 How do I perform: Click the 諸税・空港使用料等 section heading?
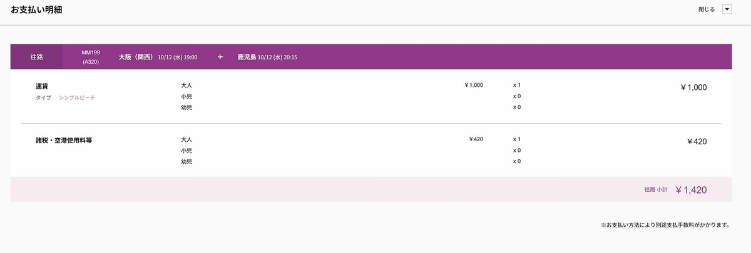coord(64,140)
